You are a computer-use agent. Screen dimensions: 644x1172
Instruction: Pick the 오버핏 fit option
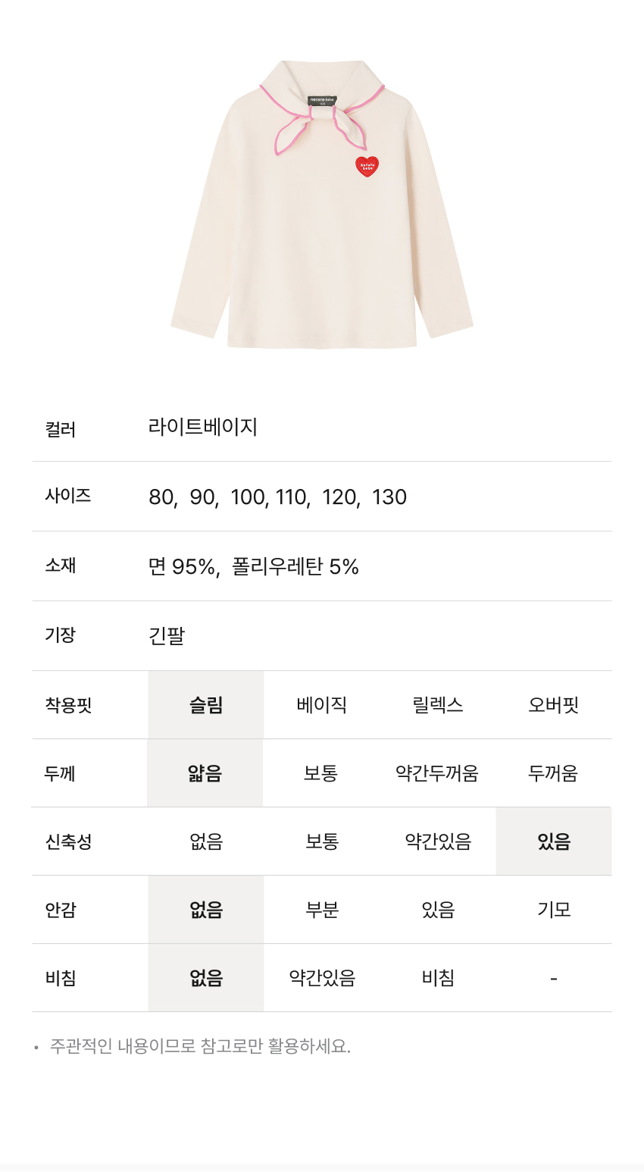click(x=554, y=705)
